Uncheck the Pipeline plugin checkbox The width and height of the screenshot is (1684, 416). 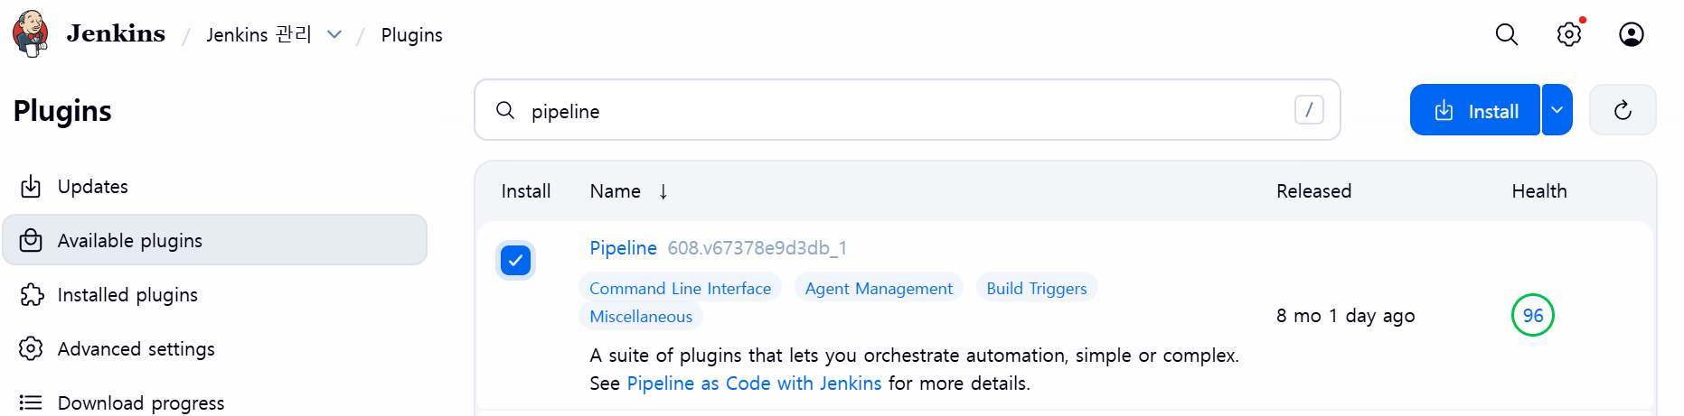[515, 261]
